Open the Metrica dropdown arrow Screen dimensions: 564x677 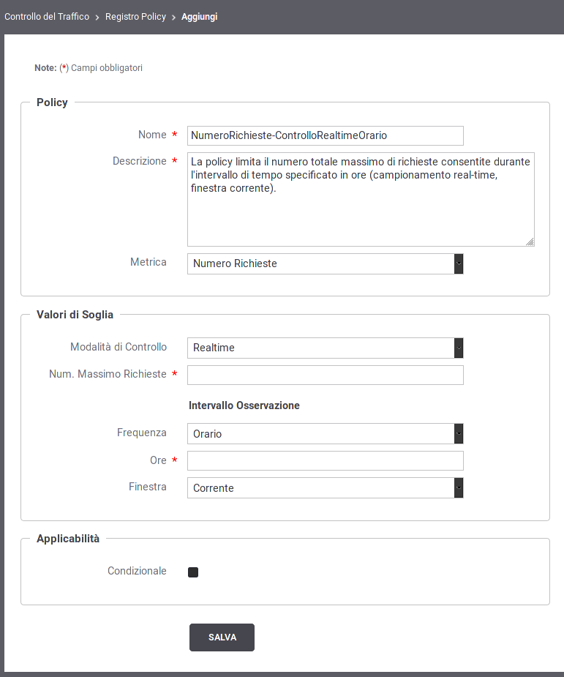[x=459, y=263]
